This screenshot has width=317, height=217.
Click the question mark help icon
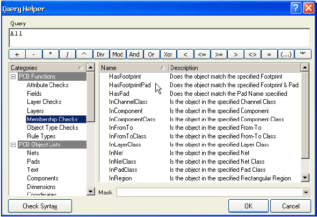pos(296,8)
